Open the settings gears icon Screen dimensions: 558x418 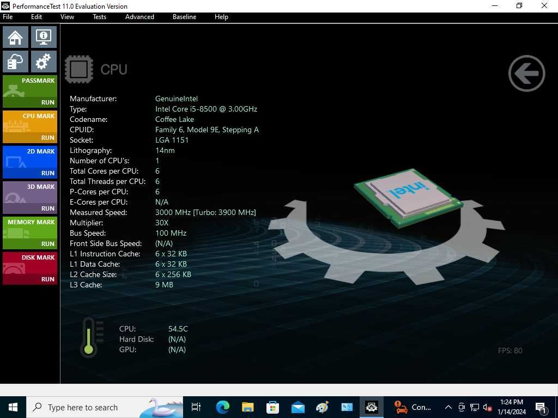44,62
